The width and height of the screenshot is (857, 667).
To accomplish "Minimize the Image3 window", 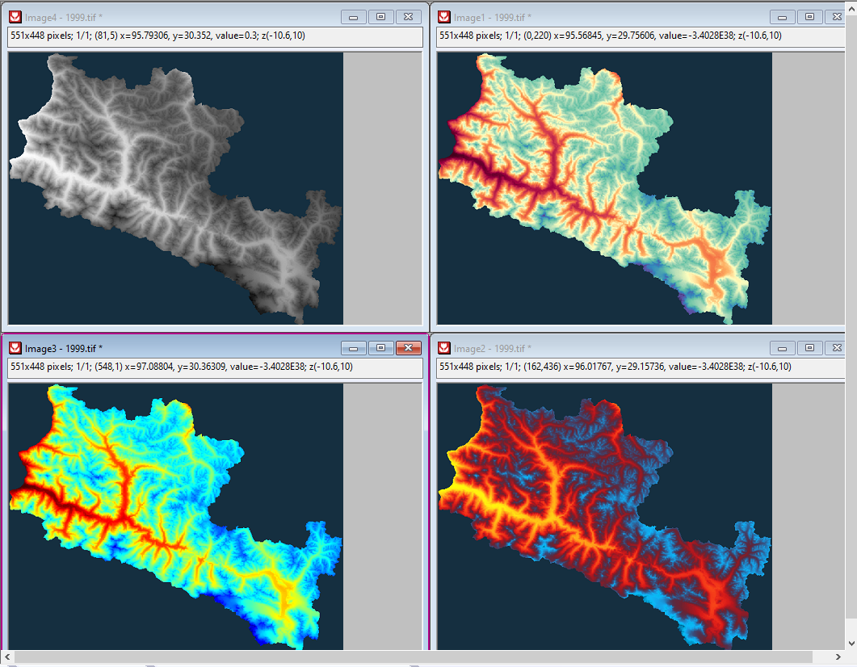I will pyautogui.click(x=353, y=348).
